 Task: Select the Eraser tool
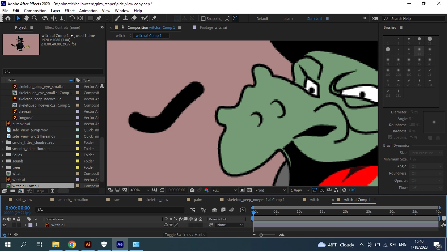134,19
